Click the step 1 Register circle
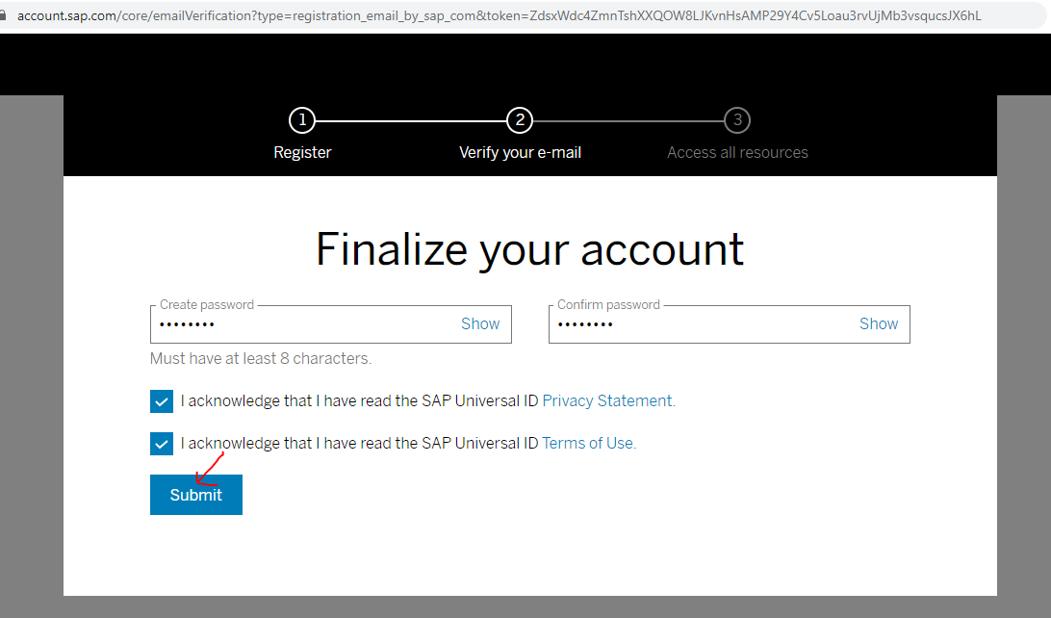 pyautogui.click(x=302, y=120)
